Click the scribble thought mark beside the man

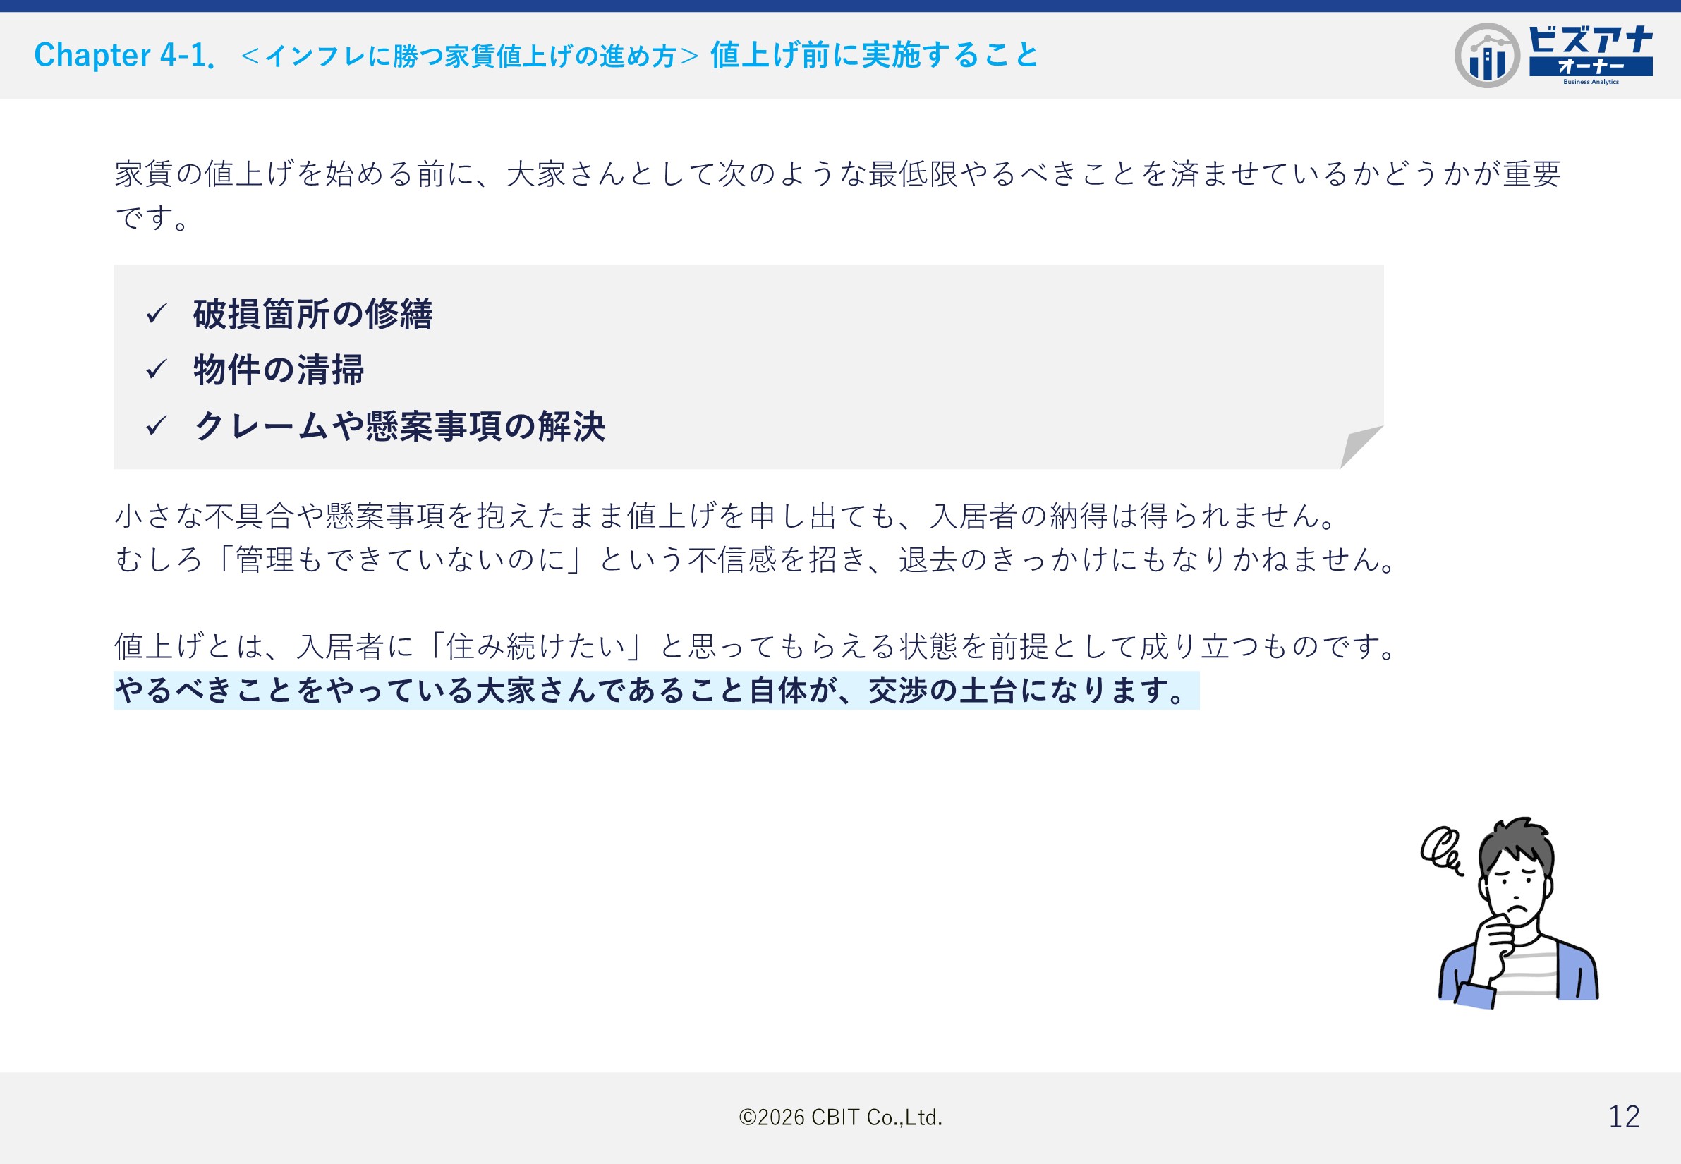(x=1441, y=851)
